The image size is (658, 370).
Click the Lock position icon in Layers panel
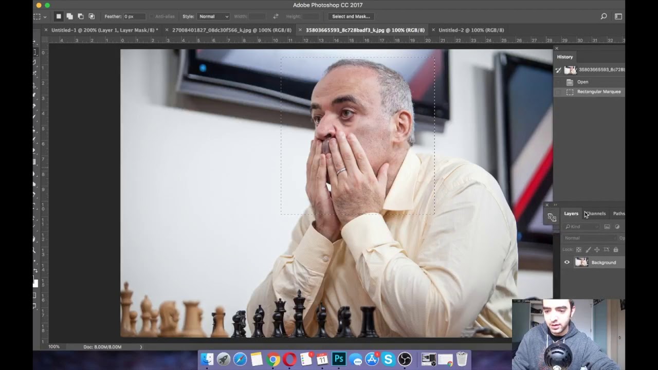(597, 250)
